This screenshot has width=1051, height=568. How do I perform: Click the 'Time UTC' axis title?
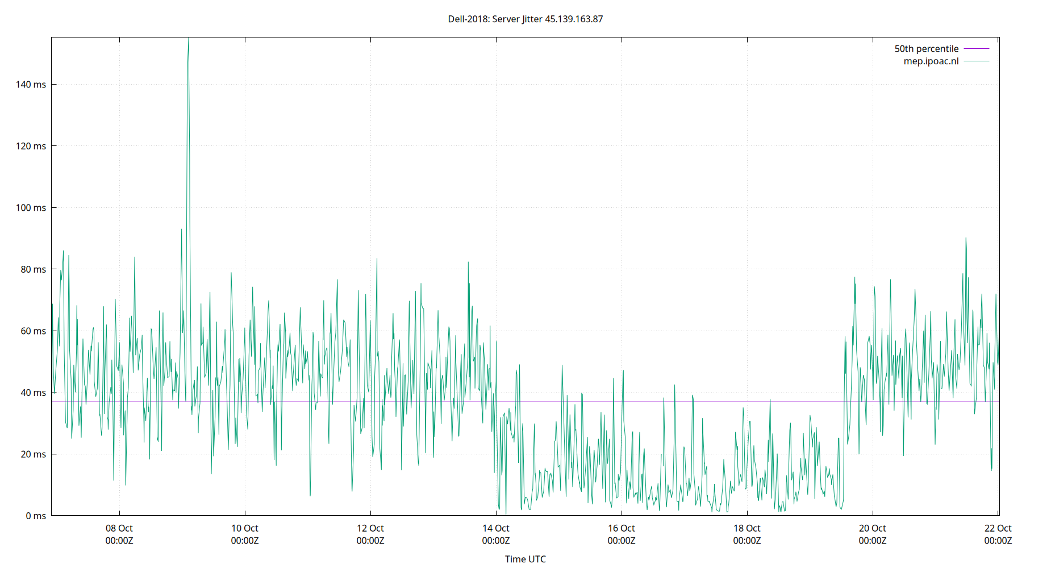pyautogui.click(x=525, y=559)
